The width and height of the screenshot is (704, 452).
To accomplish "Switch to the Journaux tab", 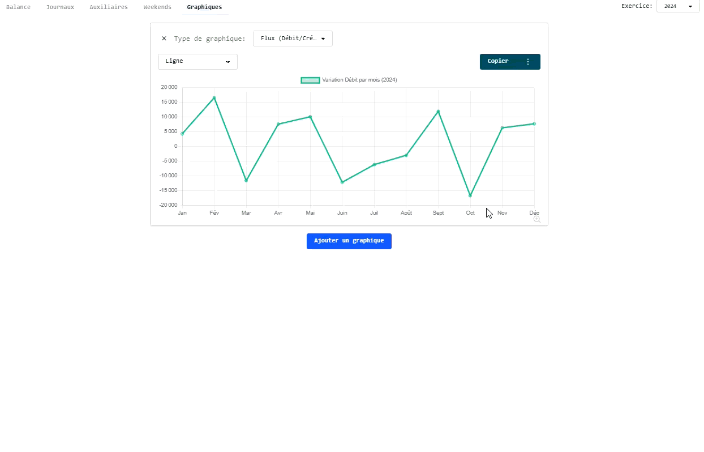I will [x=60, y=7].
